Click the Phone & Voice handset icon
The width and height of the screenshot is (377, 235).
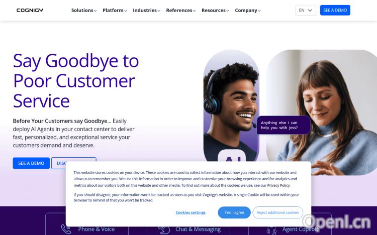tap(66, 229)
